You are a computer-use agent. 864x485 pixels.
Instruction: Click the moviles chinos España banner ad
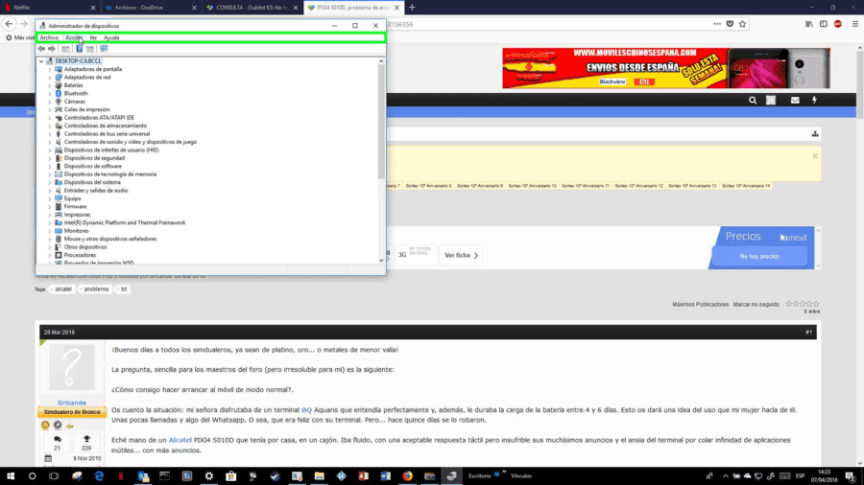[665, 68]
